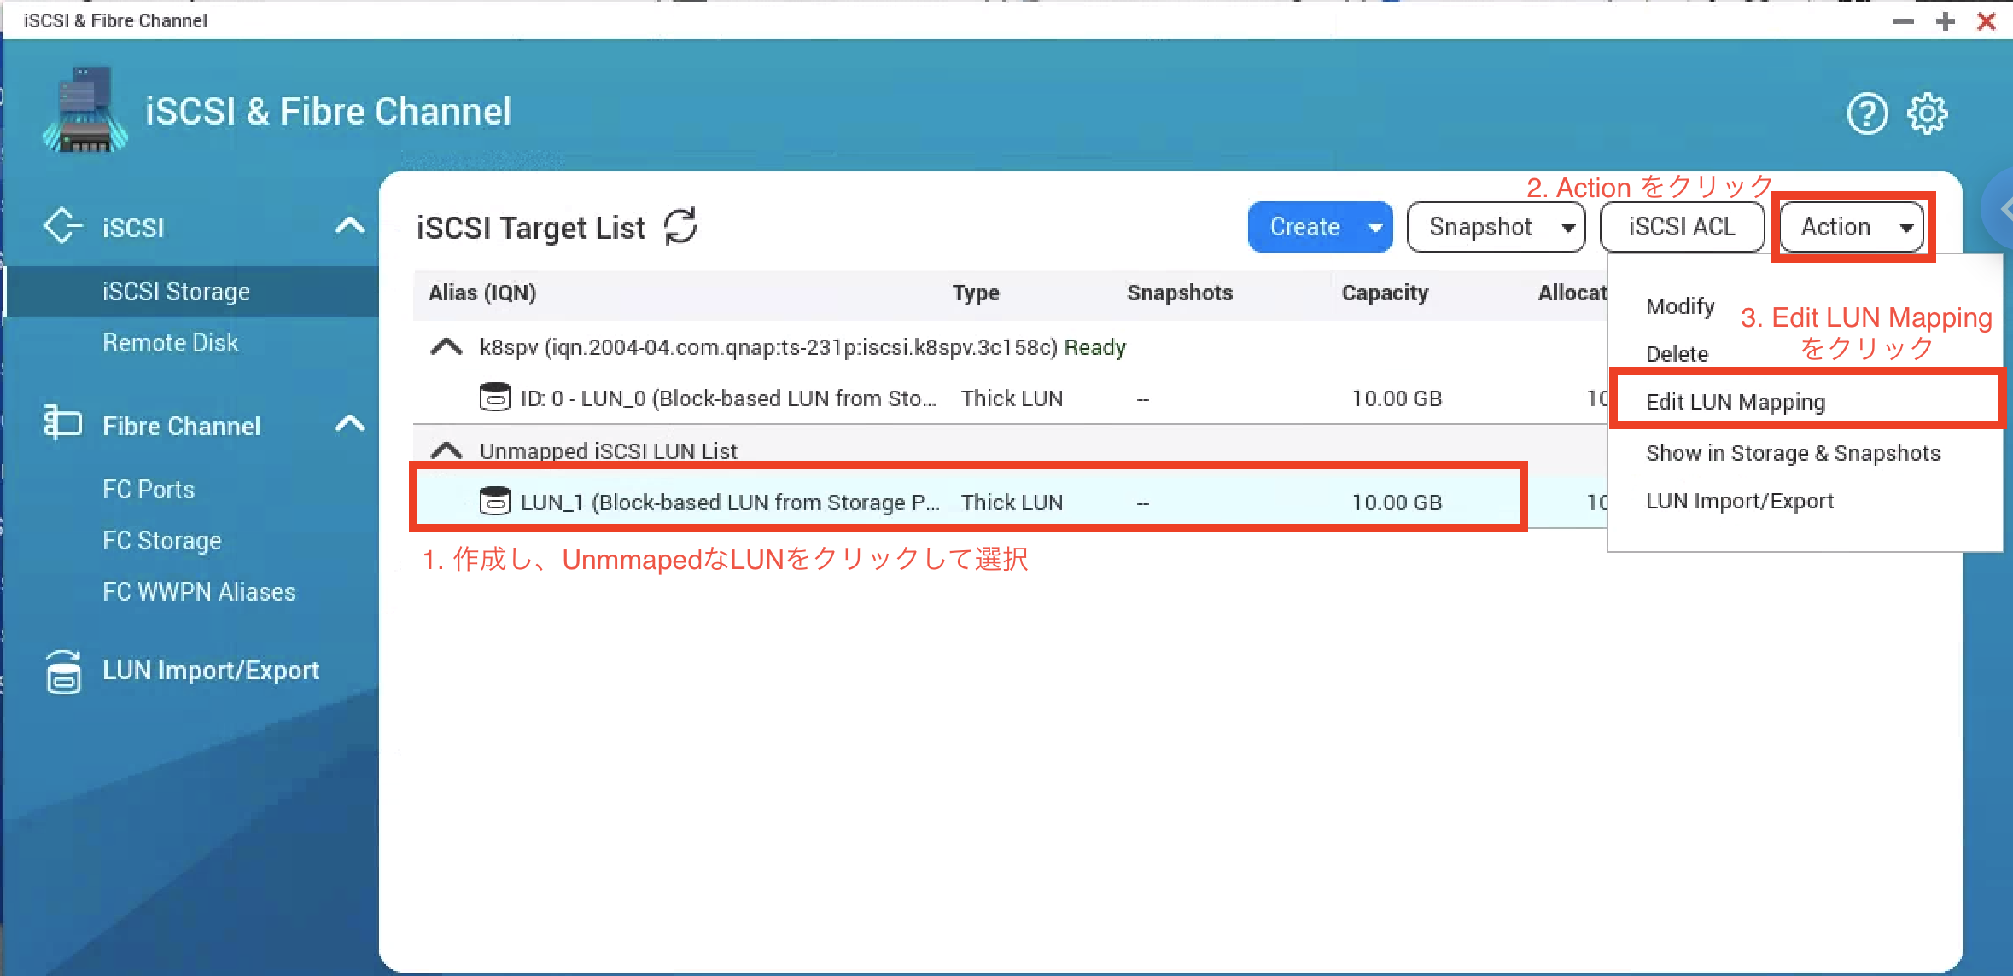Click the LUN Import/Export sidebar icon
The image size is (2013, 976).
63,671
